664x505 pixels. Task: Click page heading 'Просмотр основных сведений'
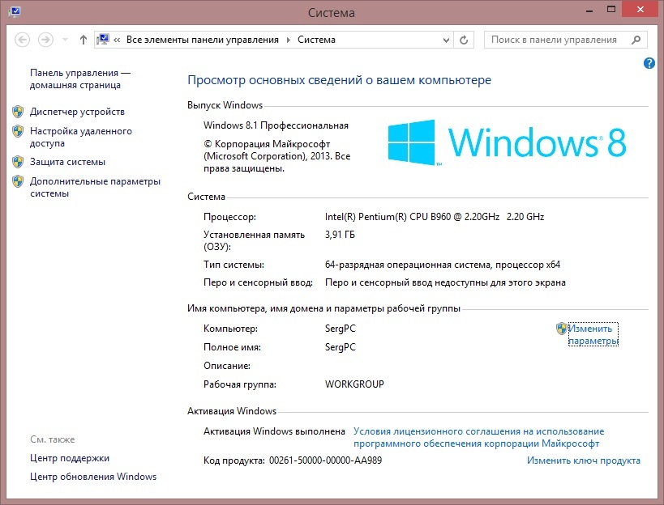pos(339,80)
